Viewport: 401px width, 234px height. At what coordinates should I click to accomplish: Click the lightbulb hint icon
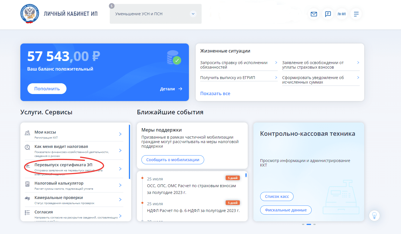(x=374, y=216)
